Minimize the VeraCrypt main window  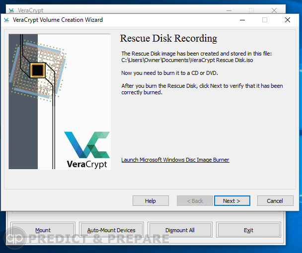point(229,10)
